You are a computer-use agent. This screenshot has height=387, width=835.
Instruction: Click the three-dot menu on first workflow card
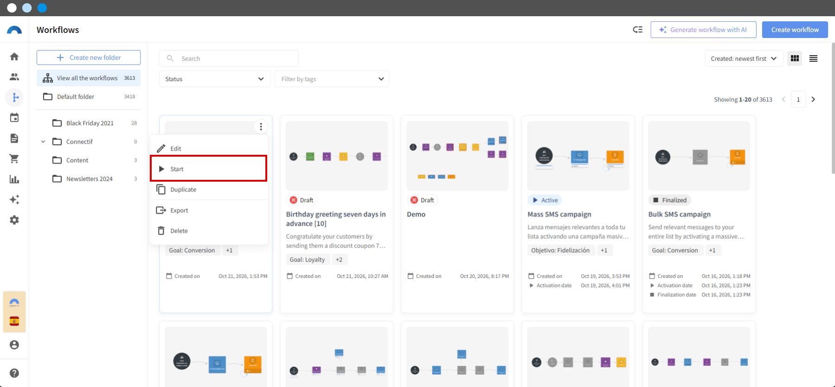pos(261,127)
